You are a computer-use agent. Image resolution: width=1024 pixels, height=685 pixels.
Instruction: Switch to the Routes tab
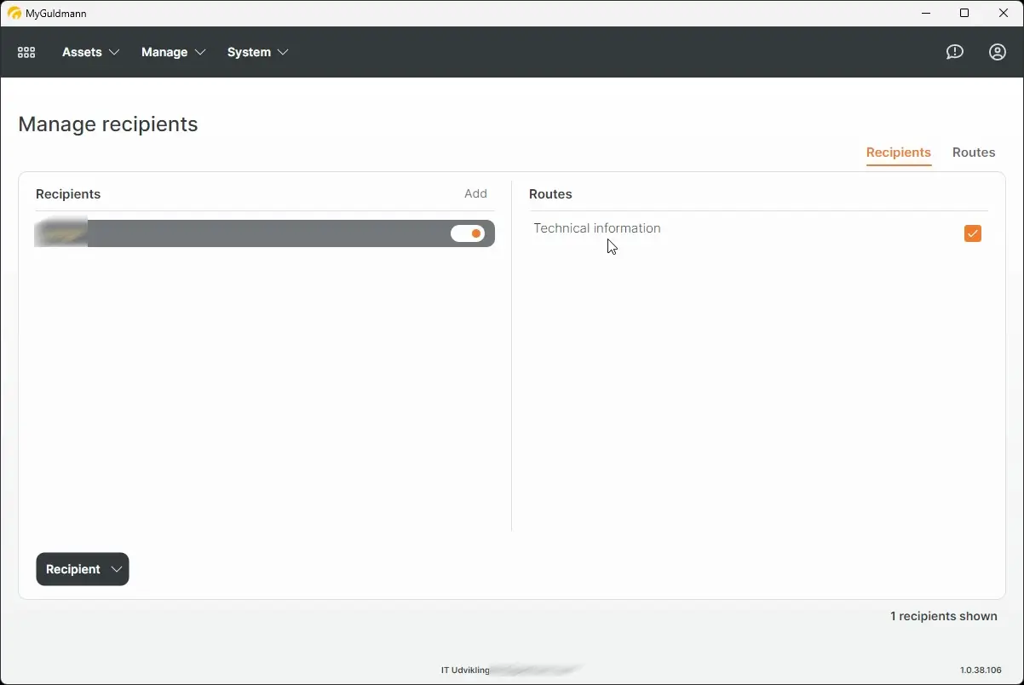(974, 153)
